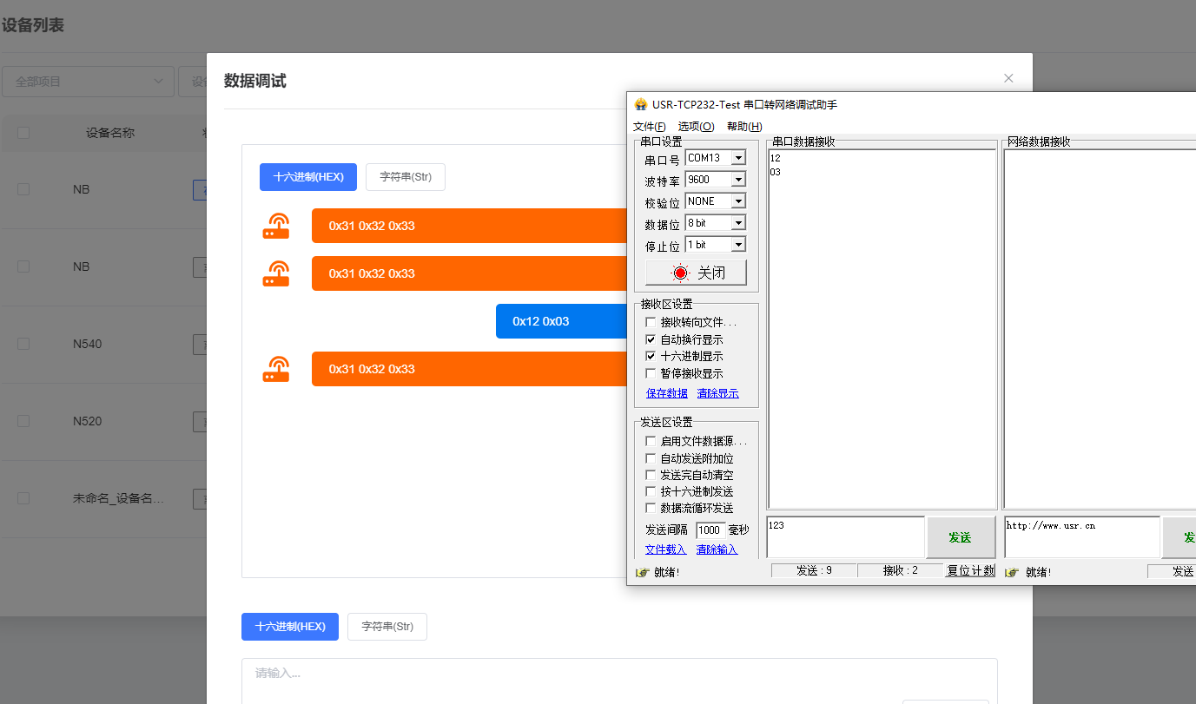Image resolution: width=1196 pixels, height=704 pixels.
Task: Open the 停止位 1 bit dropdown
Action: pos(738,245)
